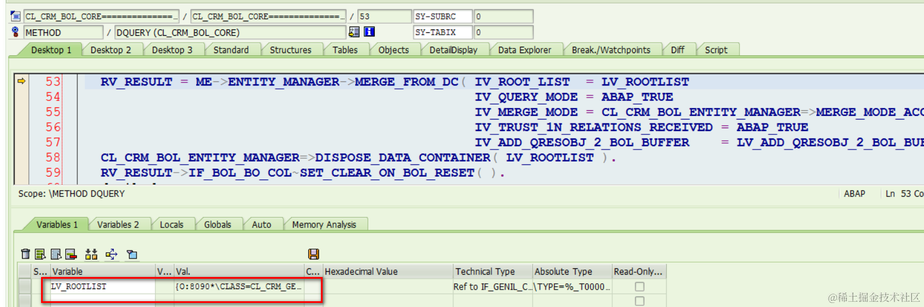The image size is (924, 307).
Task: Open the Structures tab
Action: point(290,50)
